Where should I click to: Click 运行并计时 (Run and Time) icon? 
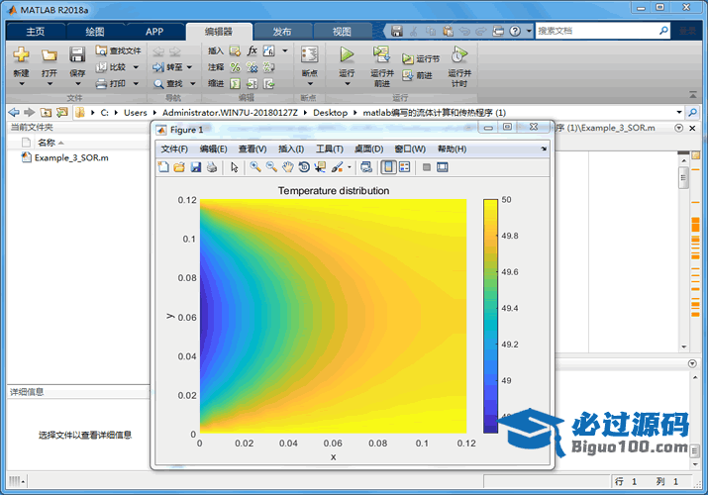459,54
